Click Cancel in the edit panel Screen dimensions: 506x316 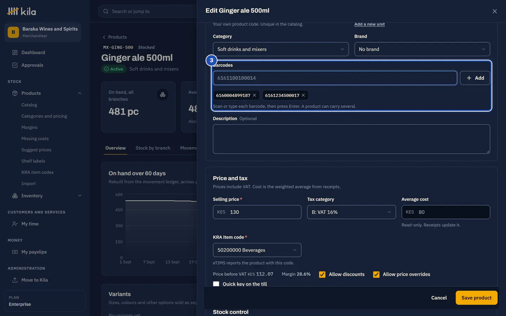click(439, 298)
